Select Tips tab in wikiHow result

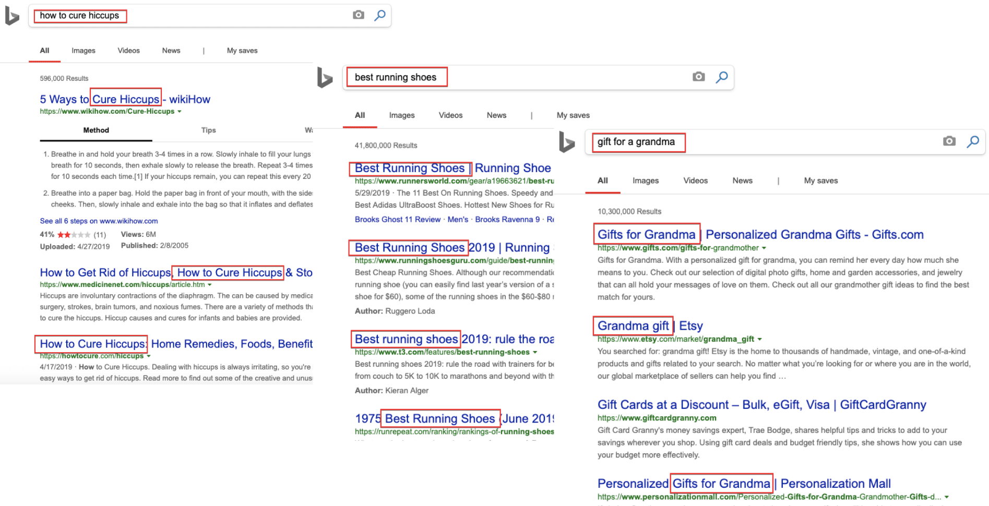click(208, 130)
